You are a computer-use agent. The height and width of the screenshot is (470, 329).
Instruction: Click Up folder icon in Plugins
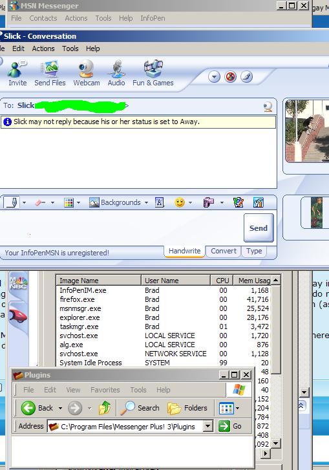[105, 408]
